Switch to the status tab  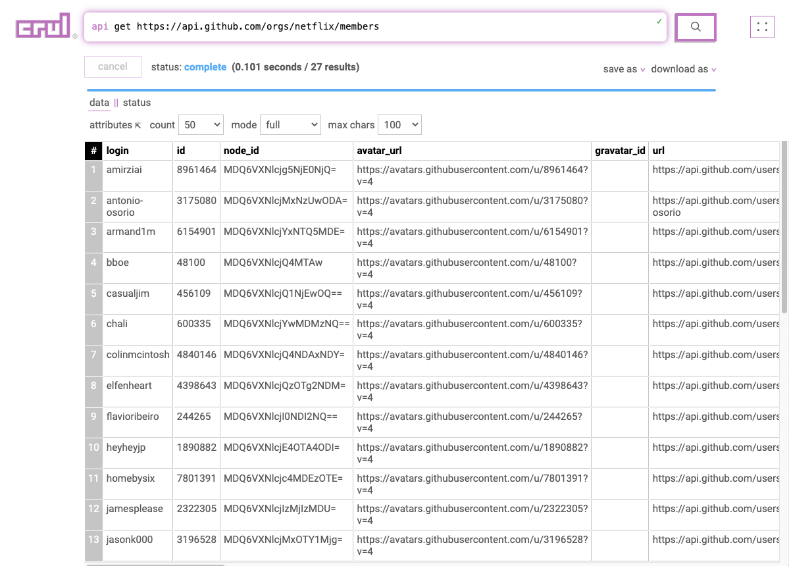click(137, 103)
